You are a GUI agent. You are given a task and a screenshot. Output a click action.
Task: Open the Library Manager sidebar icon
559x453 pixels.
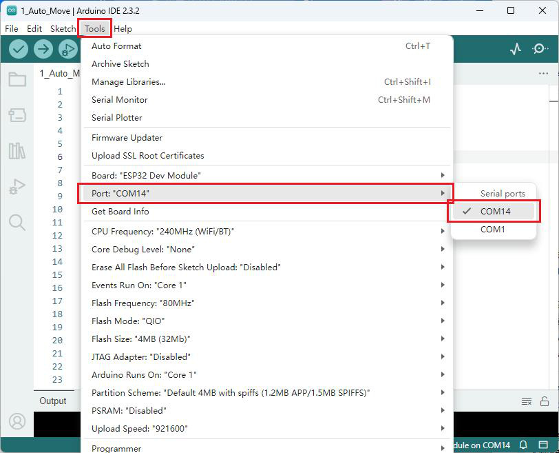click(x=17, y=150)
